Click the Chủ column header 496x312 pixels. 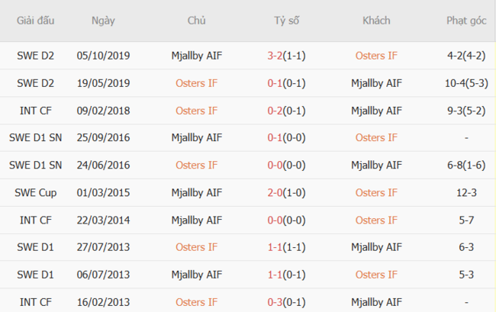click(196, 21)
